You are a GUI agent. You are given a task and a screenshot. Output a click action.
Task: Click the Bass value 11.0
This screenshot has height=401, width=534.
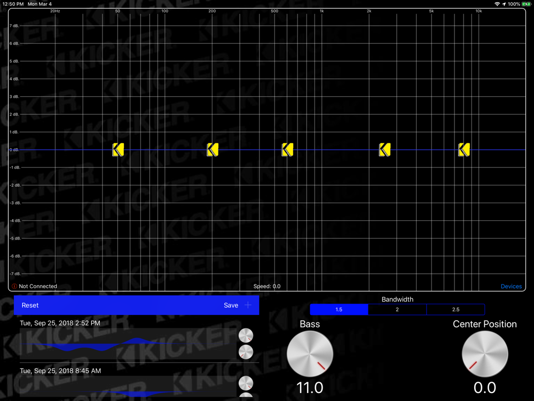[x=310, y=388]
